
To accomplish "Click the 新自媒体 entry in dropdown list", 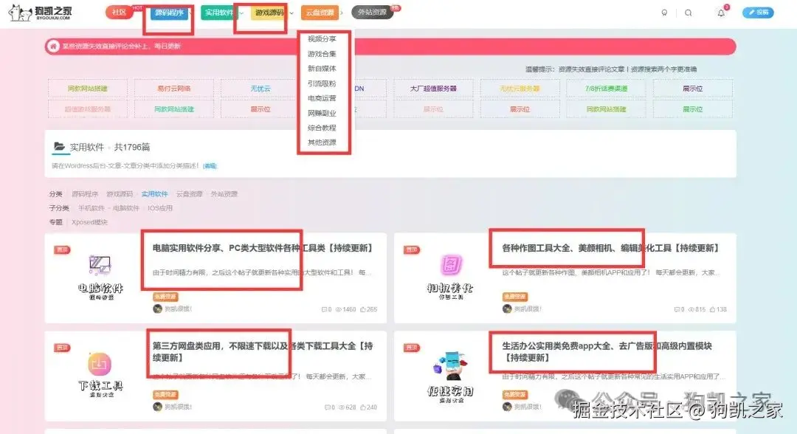I will coord(323,67).
